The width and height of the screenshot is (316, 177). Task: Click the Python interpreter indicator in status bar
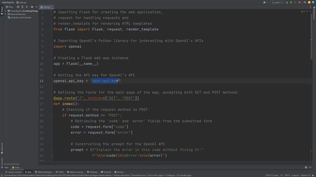click(306, 176)
